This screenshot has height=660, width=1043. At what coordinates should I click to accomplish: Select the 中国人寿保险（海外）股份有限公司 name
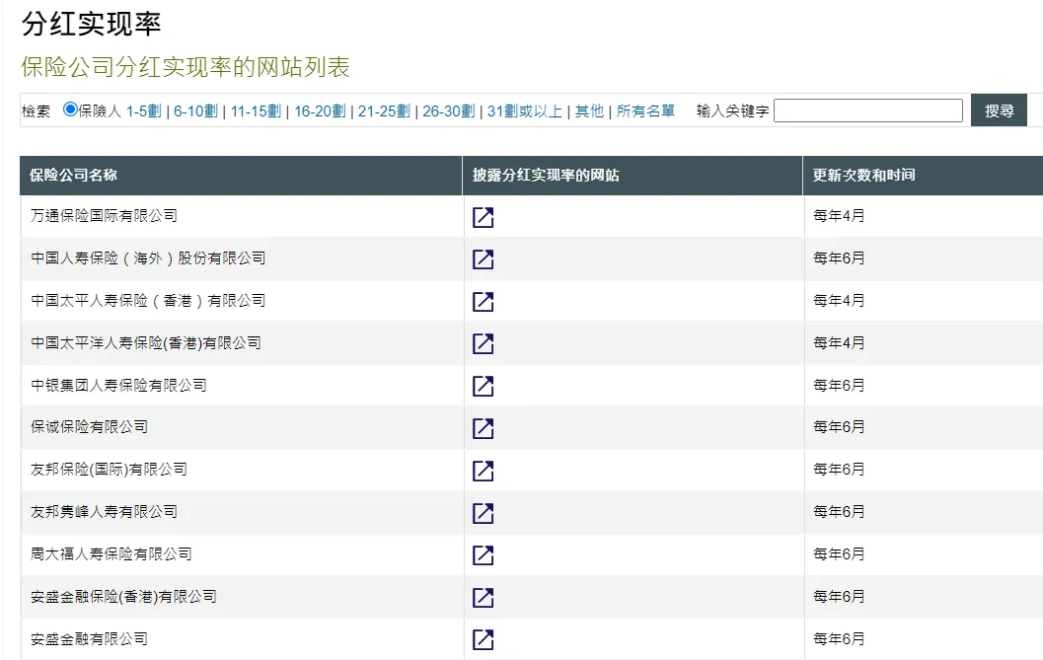pos(148,258)
